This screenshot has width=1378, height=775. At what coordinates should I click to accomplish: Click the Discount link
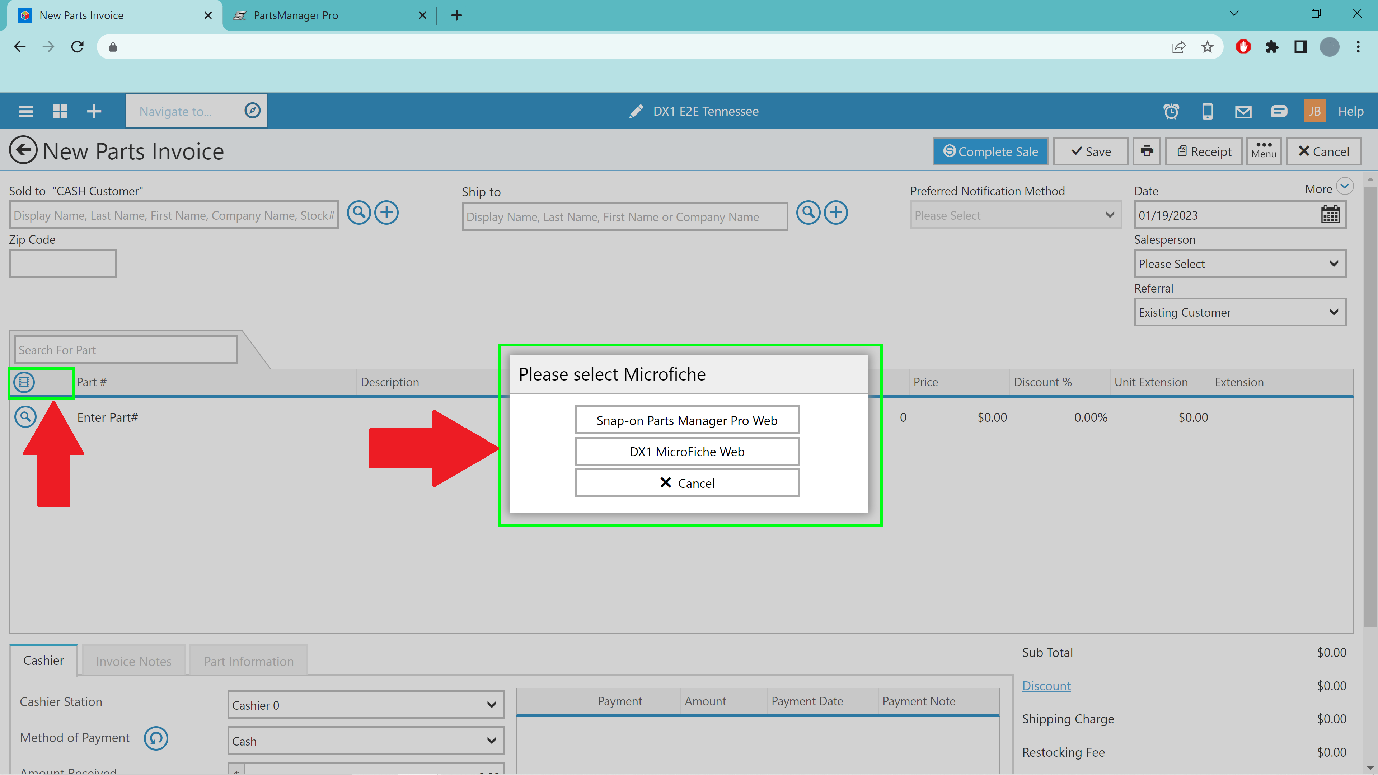tap(1046, 686)
